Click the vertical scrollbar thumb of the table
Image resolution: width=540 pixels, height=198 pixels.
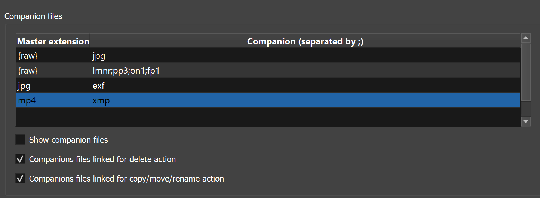coord(526,71)
